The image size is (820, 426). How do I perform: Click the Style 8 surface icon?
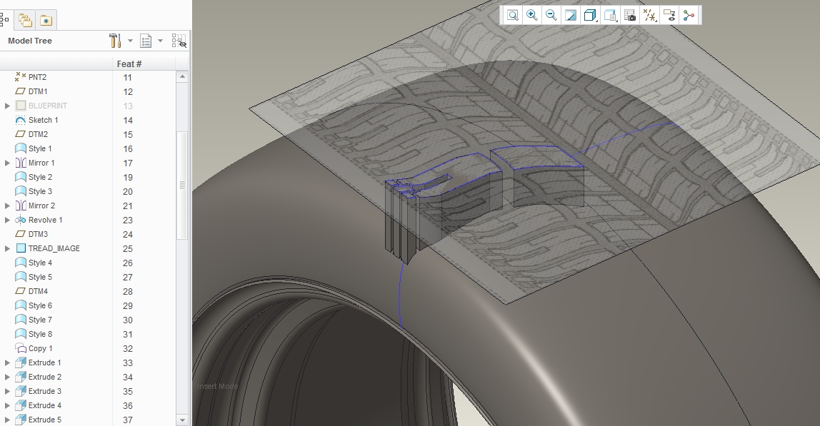(x=21, y=334)
